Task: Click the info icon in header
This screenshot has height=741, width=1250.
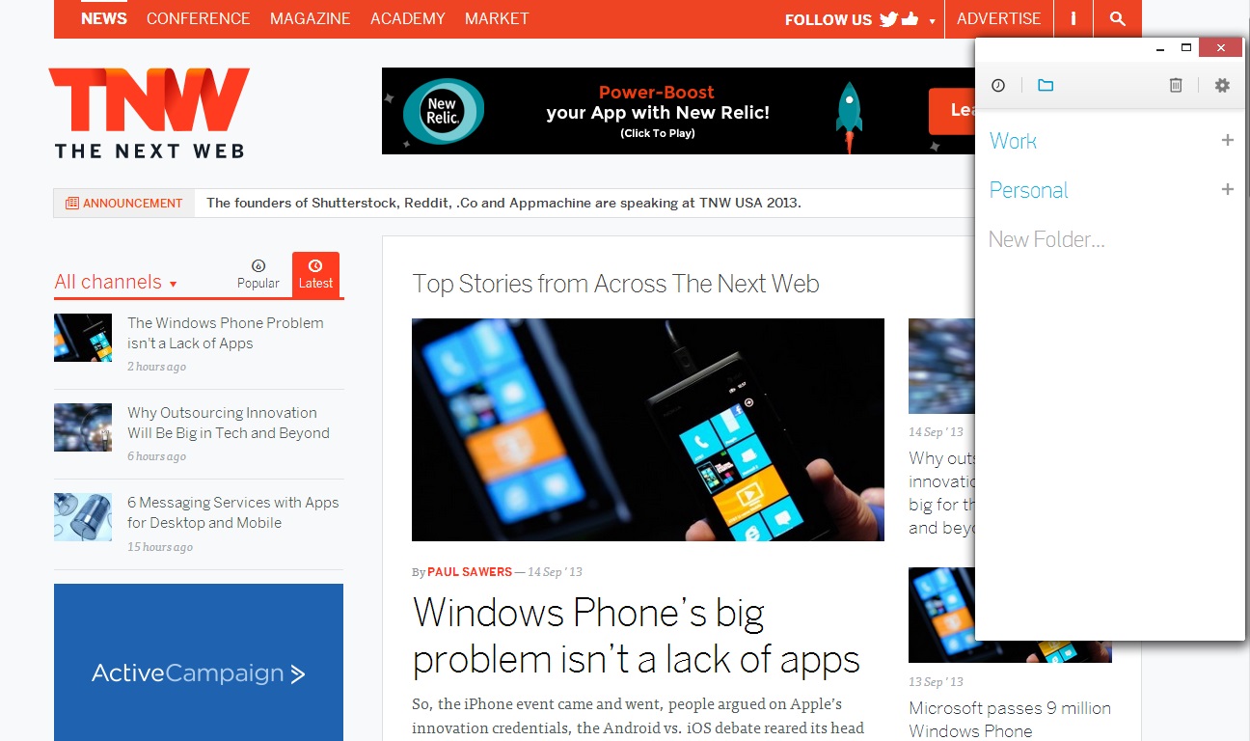Action: [x=1073, y=18]
